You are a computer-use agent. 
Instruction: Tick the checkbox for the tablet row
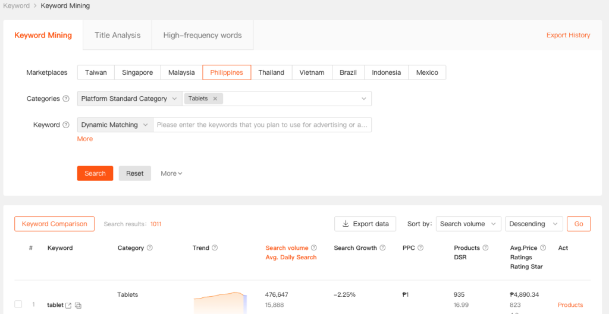(x=18, y=305)
